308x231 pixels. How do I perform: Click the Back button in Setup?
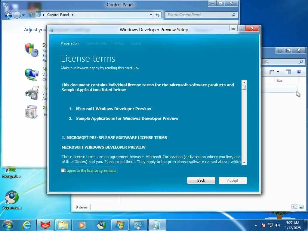pos(201,180)
